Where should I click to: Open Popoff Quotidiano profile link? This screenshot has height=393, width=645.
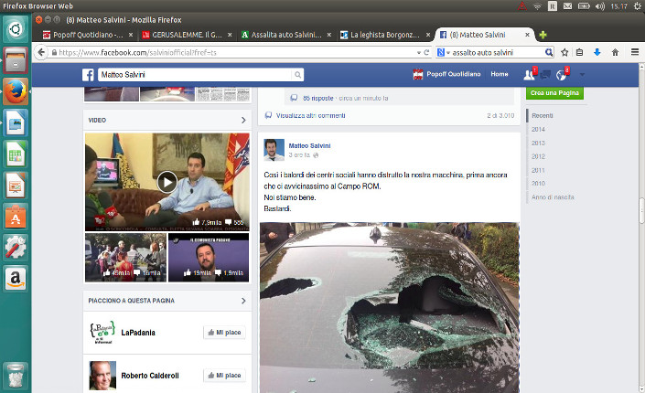click(x=446, y=74)
